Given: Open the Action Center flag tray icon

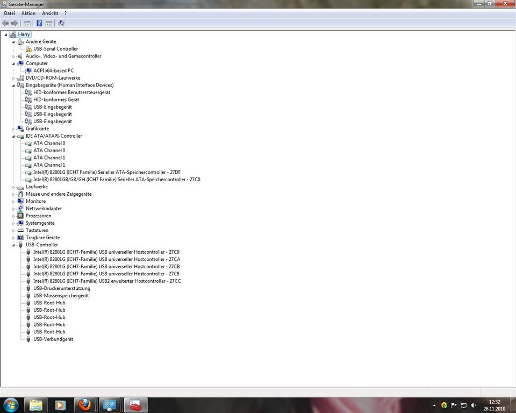Looking at the screenshot, I should click(454, 405).
